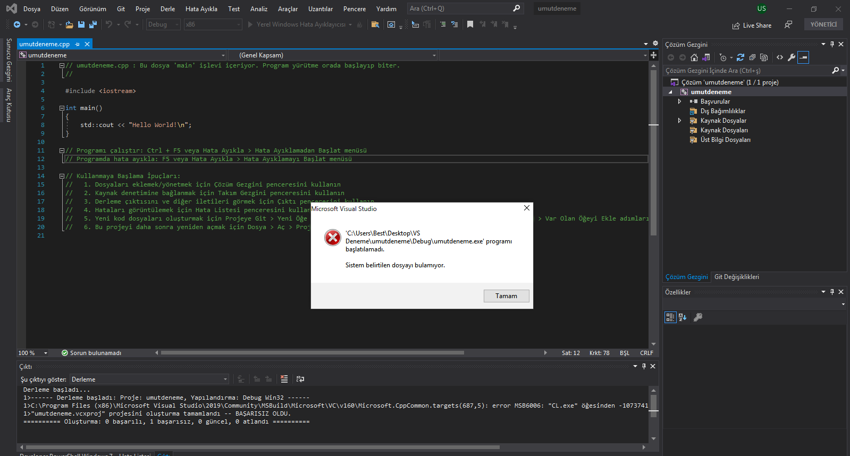
Task: Open the Debug configuration dropdown
Action: (163, 24)
